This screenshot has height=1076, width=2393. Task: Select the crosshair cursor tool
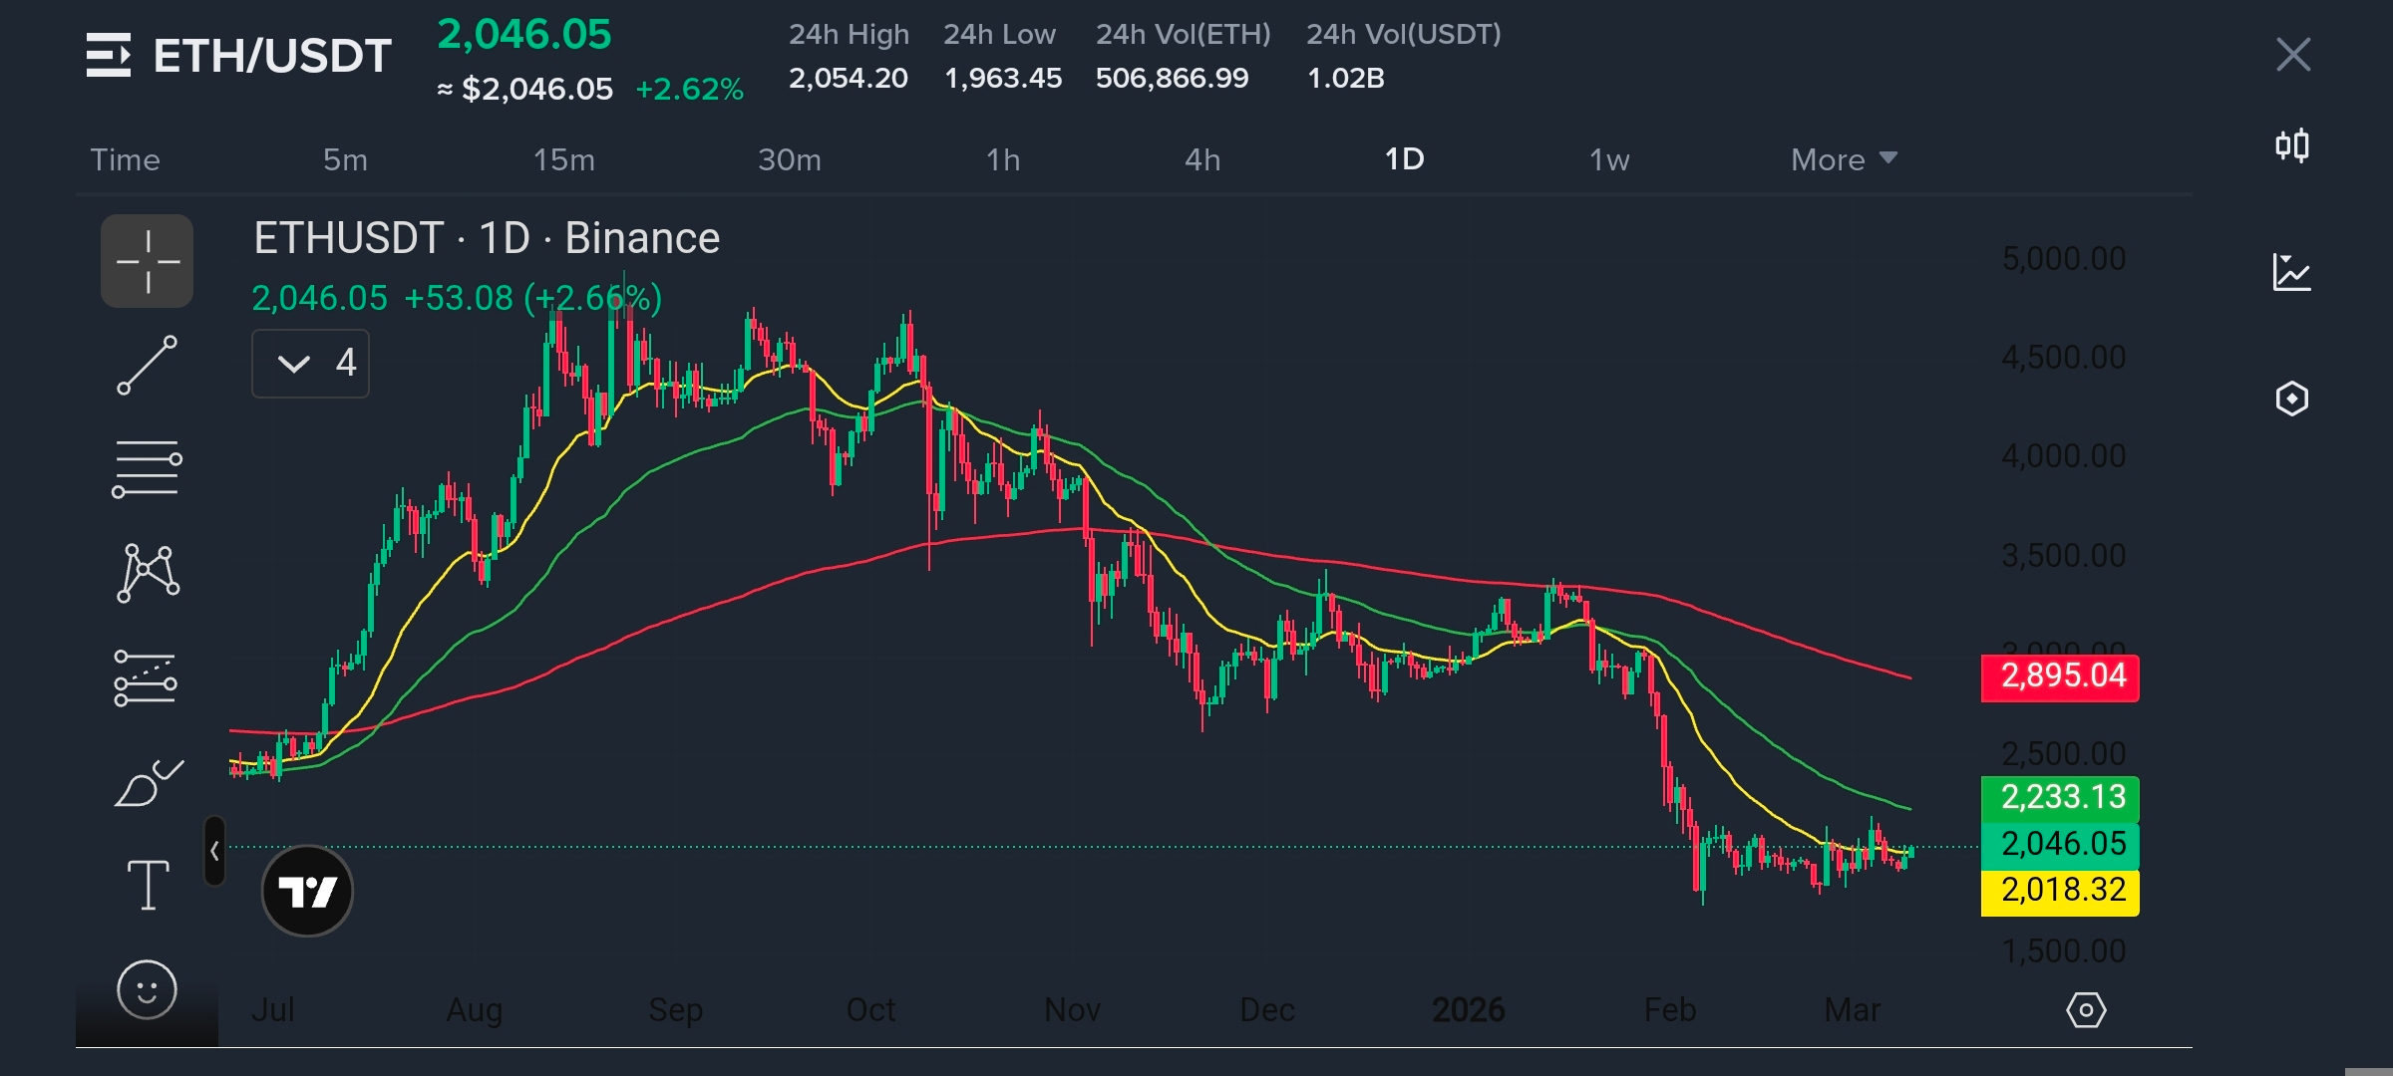[x=147, y=261]
